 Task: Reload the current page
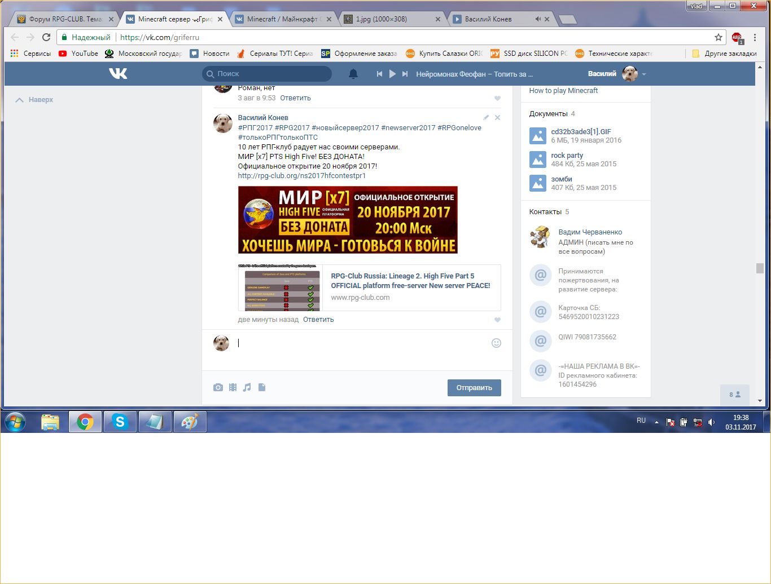click(x=46, y=37)
